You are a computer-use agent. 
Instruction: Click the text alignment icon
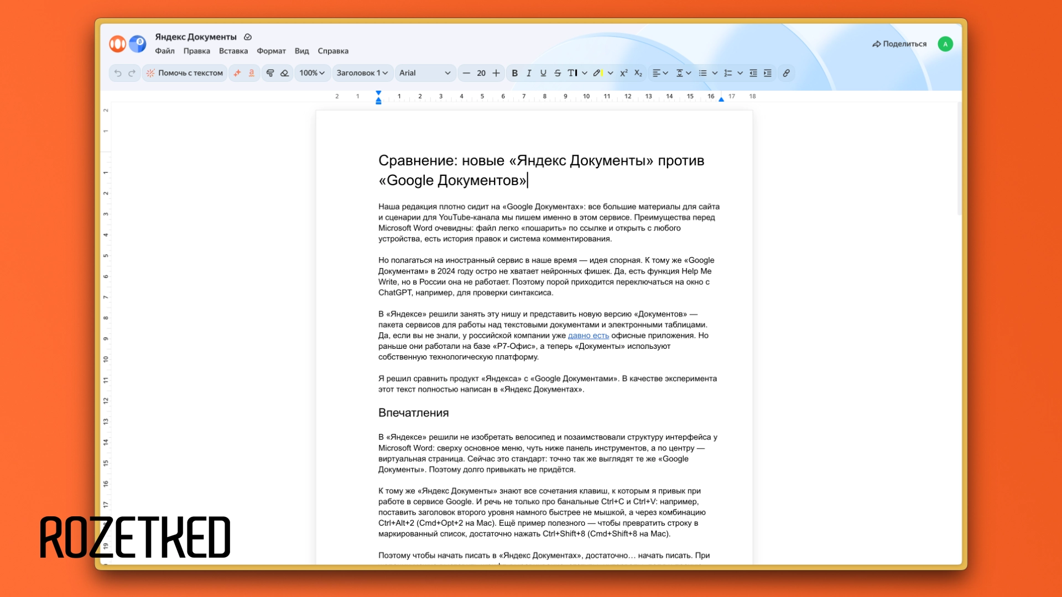pos(656,73)
